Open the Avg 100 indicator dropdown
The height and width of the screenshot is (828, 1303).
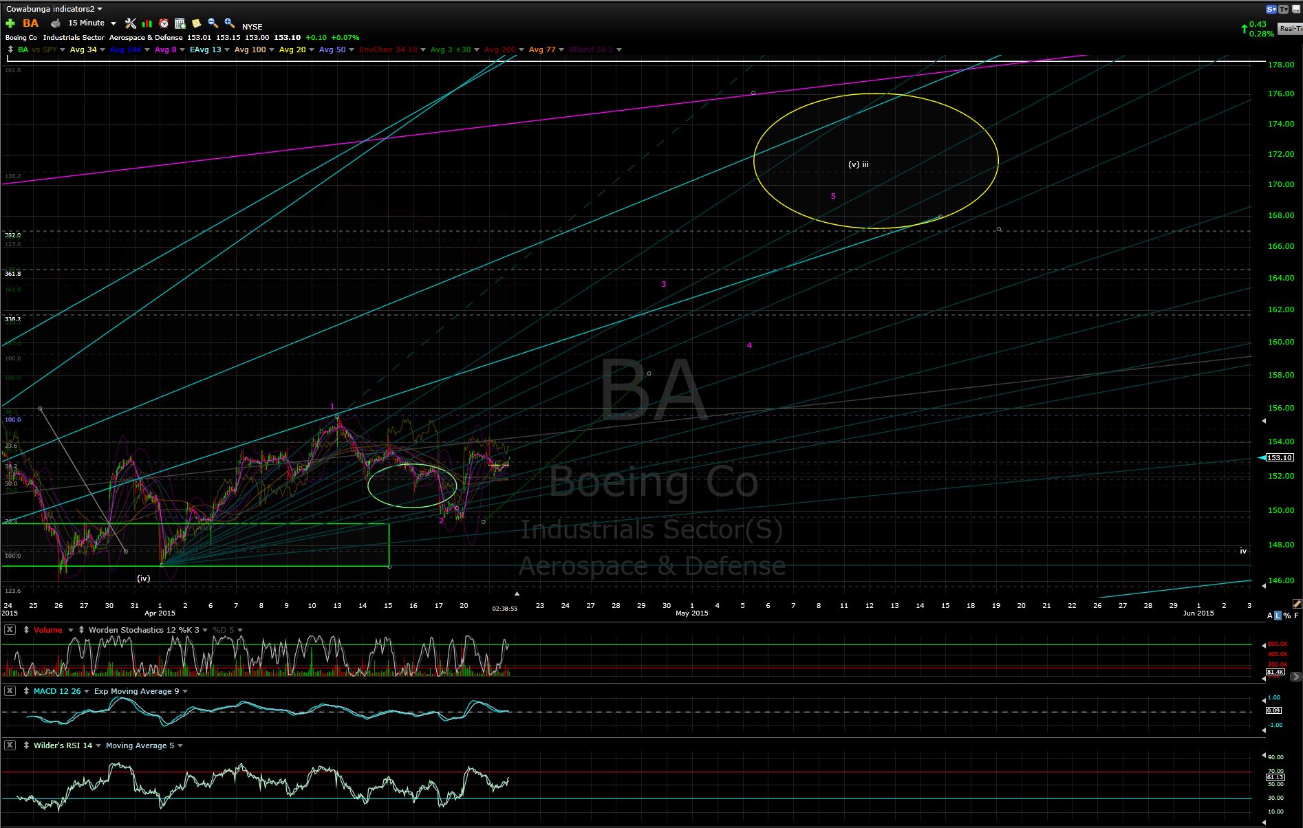271,50
